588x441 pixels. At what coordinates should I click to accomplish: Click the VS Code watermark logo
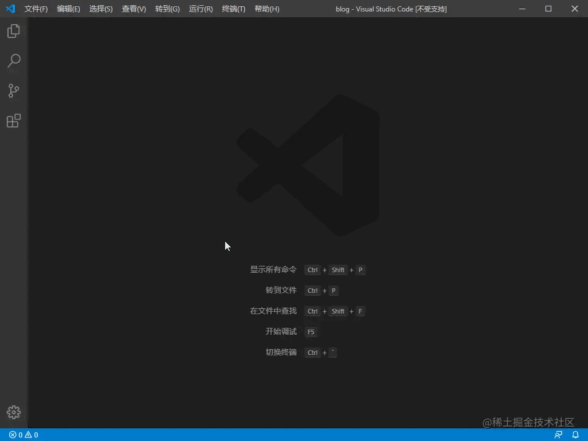307,166
